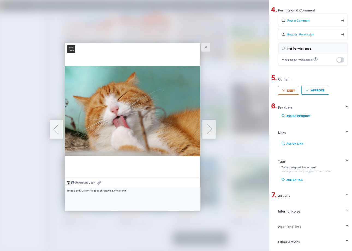Expand the Additional Info section
This screenshot has height=251, width=352.
[x=347, y=226]
